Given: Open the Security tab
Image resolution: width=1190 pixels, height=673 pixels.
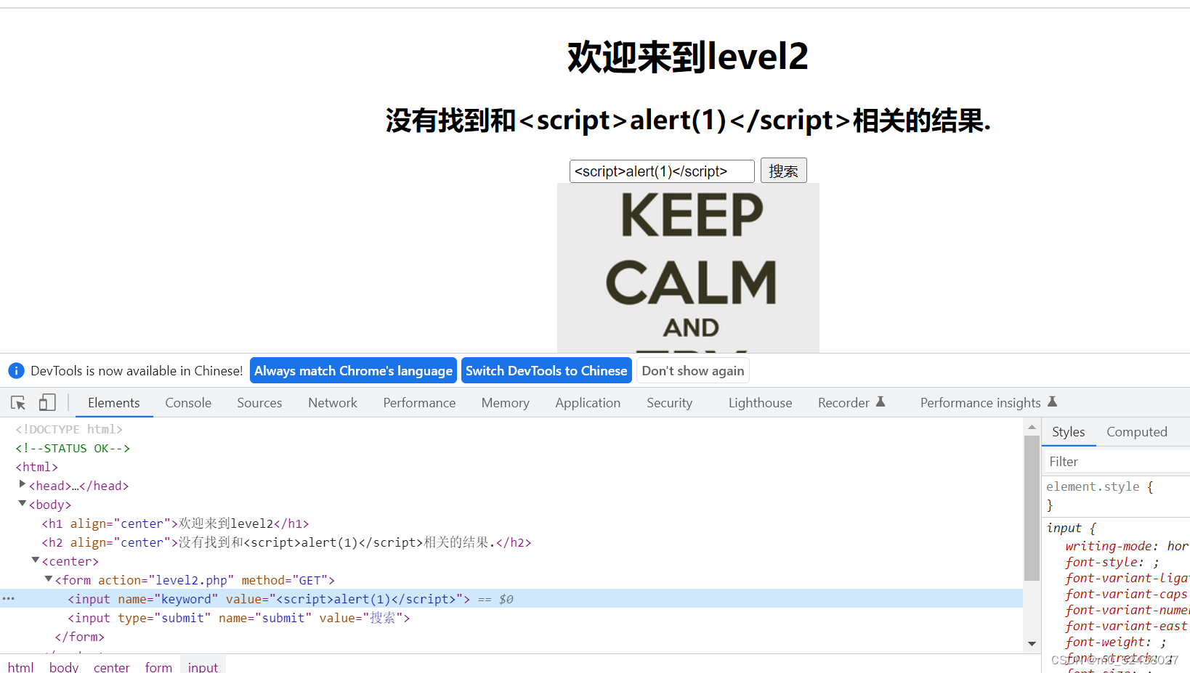Looking at the screenshot, I should 670,403.
